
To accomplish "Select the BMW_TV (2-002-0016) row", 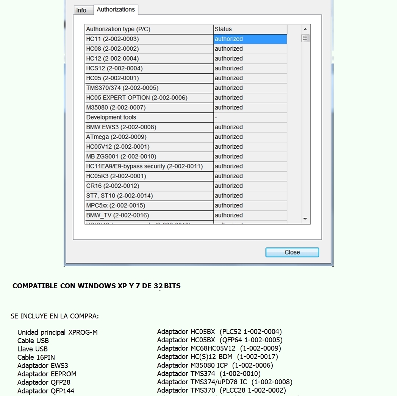I will click(x=149, y=215).
